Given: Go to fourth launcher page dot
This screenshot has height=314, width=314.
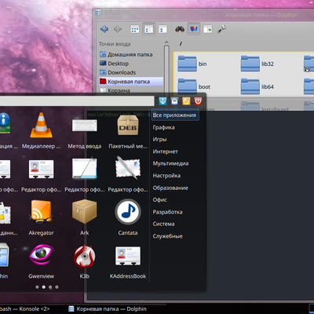Looking at the screenshot, I should 57,287.
